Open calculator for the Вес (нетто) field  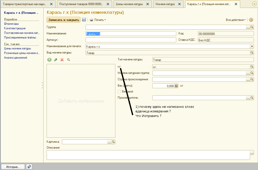coord(176,86)
